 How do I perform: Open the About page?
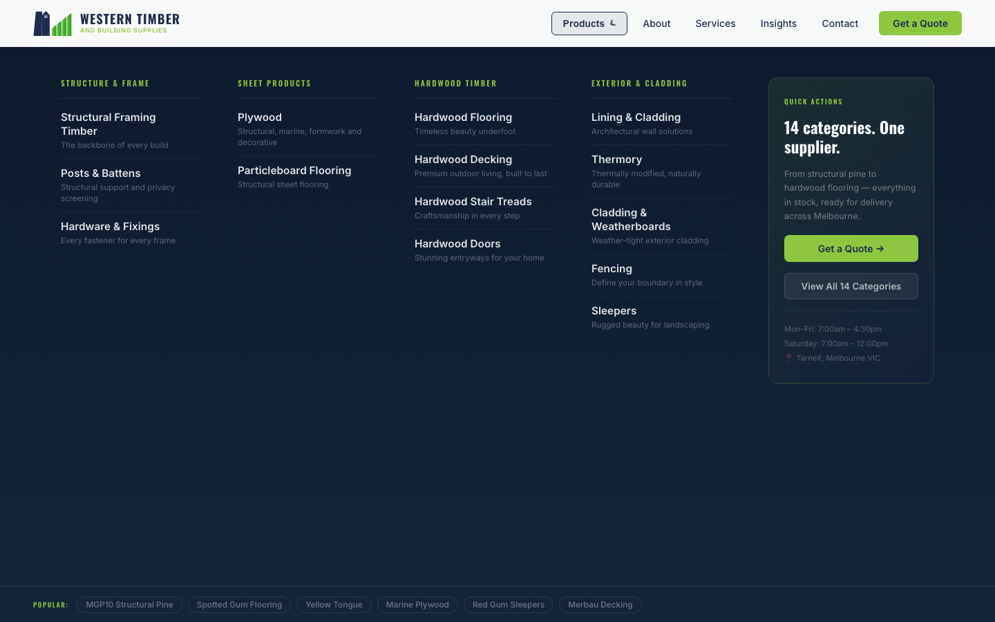pyautogui.click(x=656, y=23)
